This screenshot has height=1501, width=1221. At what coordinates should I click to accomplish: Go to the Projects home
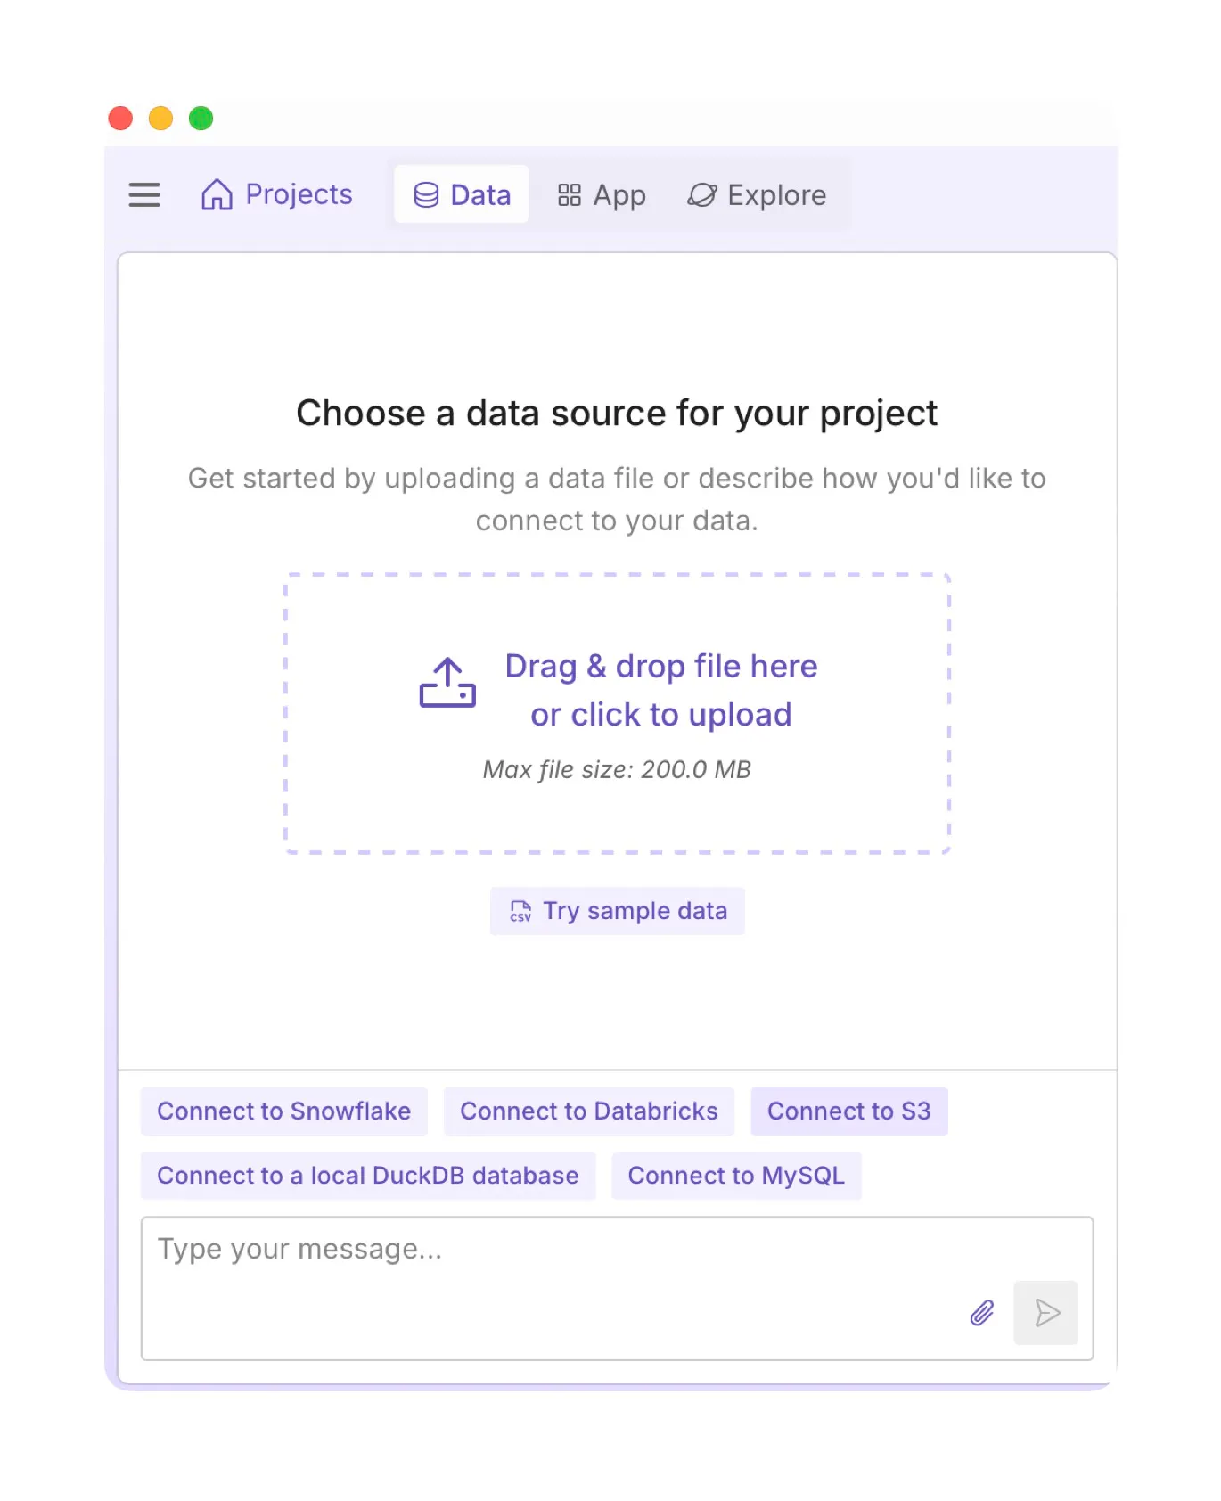[x=277, y=194]
